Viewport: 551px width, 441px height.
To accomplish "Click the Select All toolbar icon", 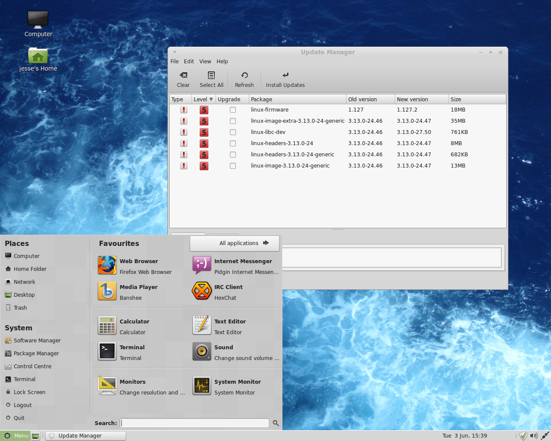I will click(211, 75).
